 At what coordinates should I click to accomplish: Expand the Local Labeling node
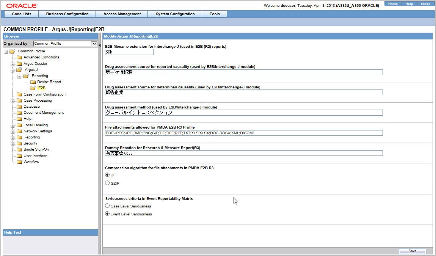coord(13,126)
